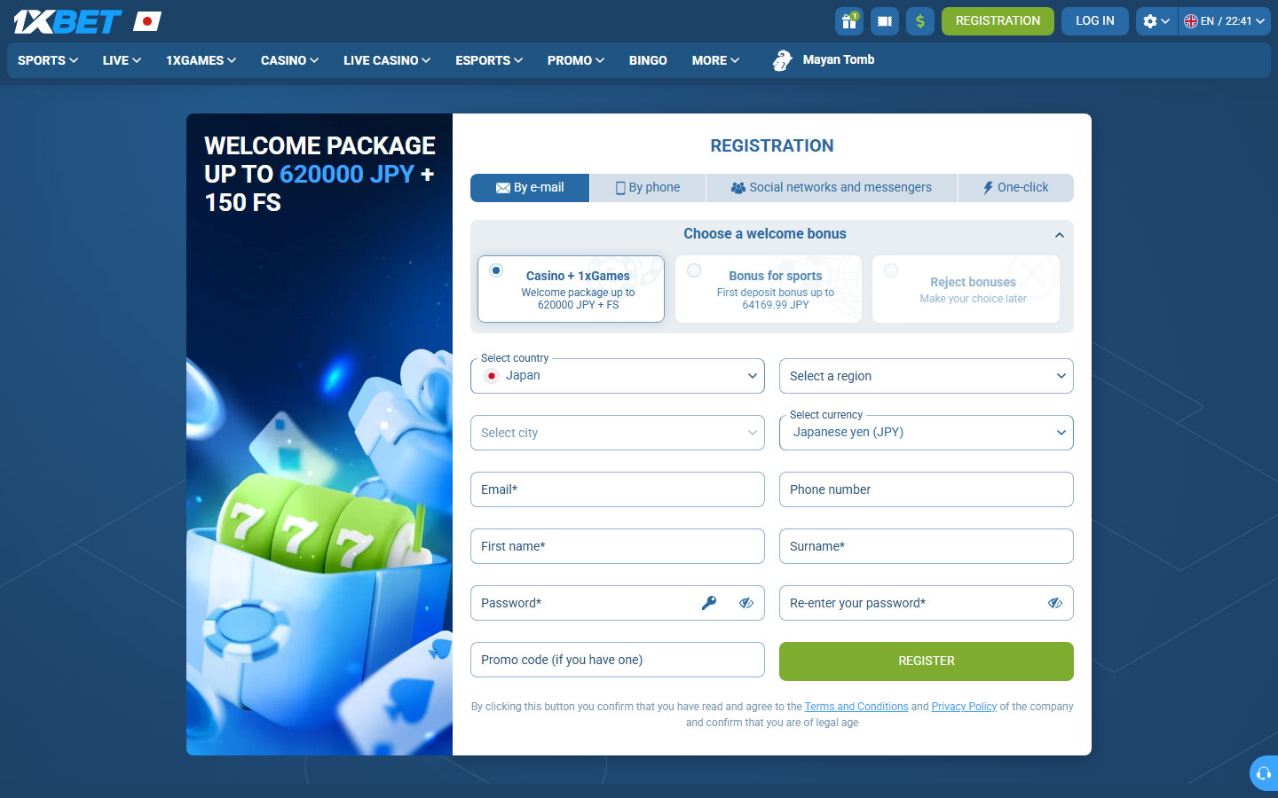Click the LOG IN button
Viewport: 1278px width, 798px height.
pyautogui.click(x=1095, y=21)
